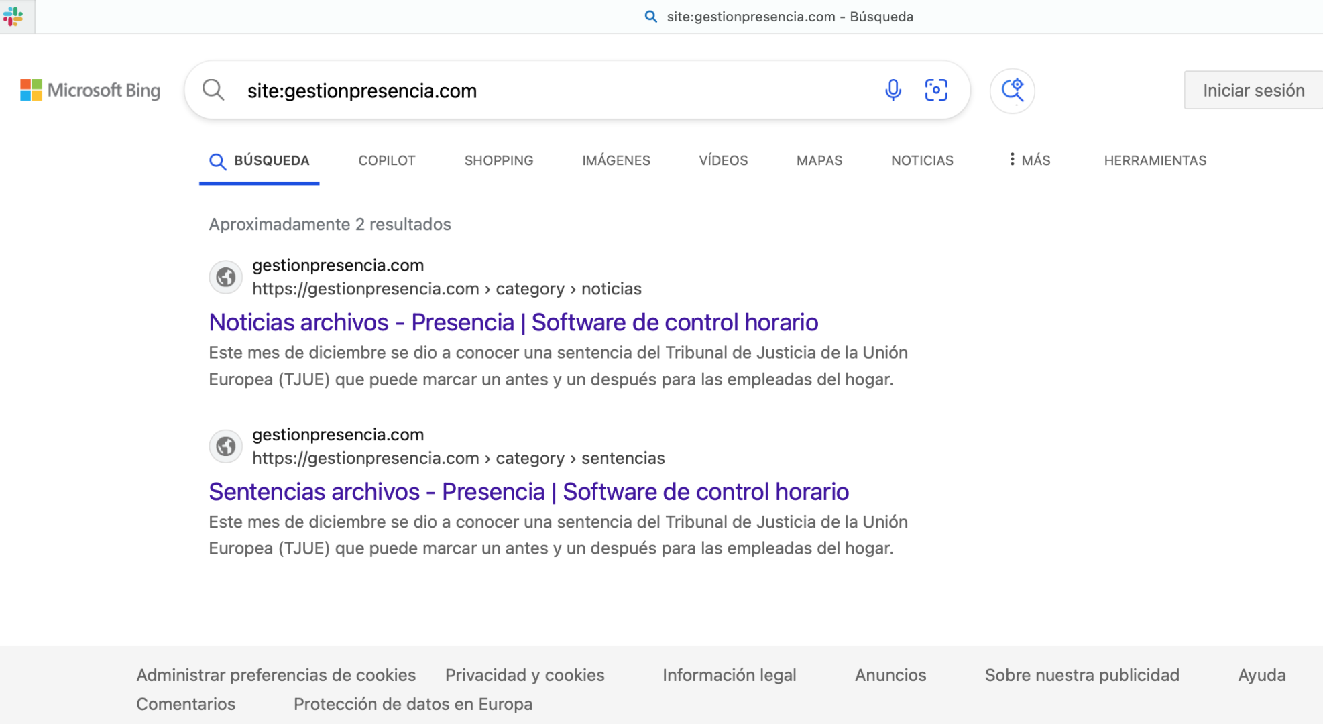1323x724 pixels.
Task: Open visual search with the camera icon
Action: tap(936, 90)
